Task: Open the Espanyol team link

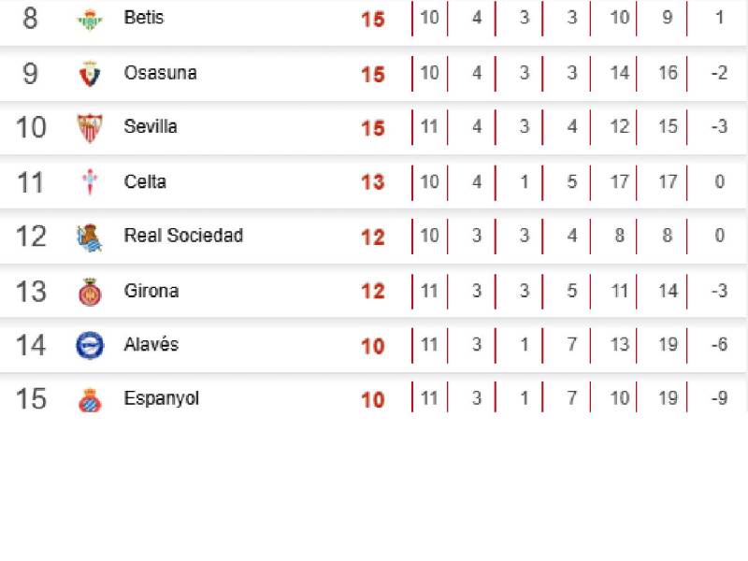Action: (x=161, y=398)
